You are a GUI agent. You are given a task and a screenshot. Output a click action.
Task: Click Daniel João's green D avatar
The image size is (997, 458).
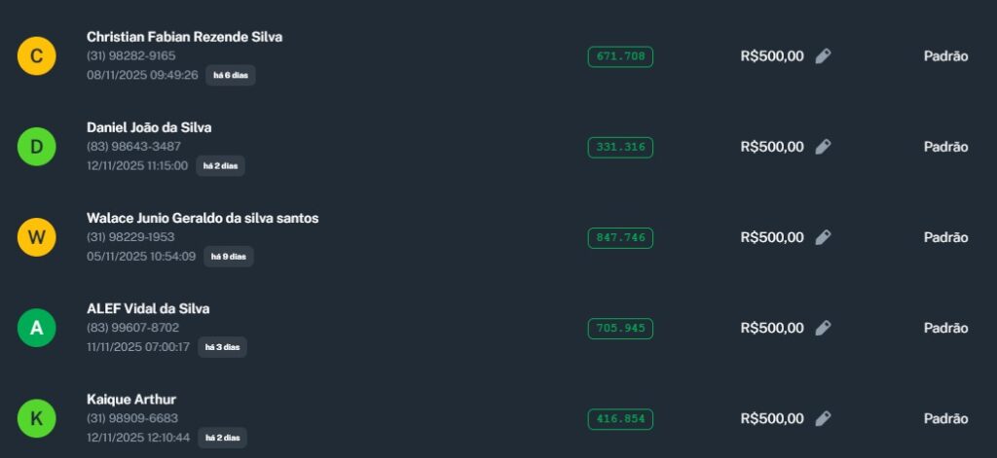(37, 147)
